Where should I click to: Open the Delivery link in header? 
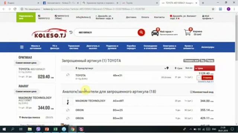[131, 17]
